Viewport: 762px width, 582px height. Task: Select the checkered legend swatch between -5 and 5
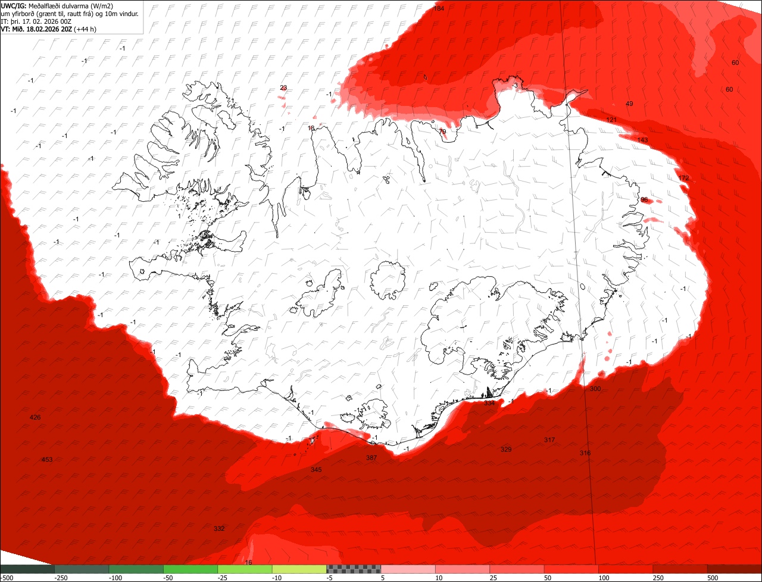coord(354,570)
